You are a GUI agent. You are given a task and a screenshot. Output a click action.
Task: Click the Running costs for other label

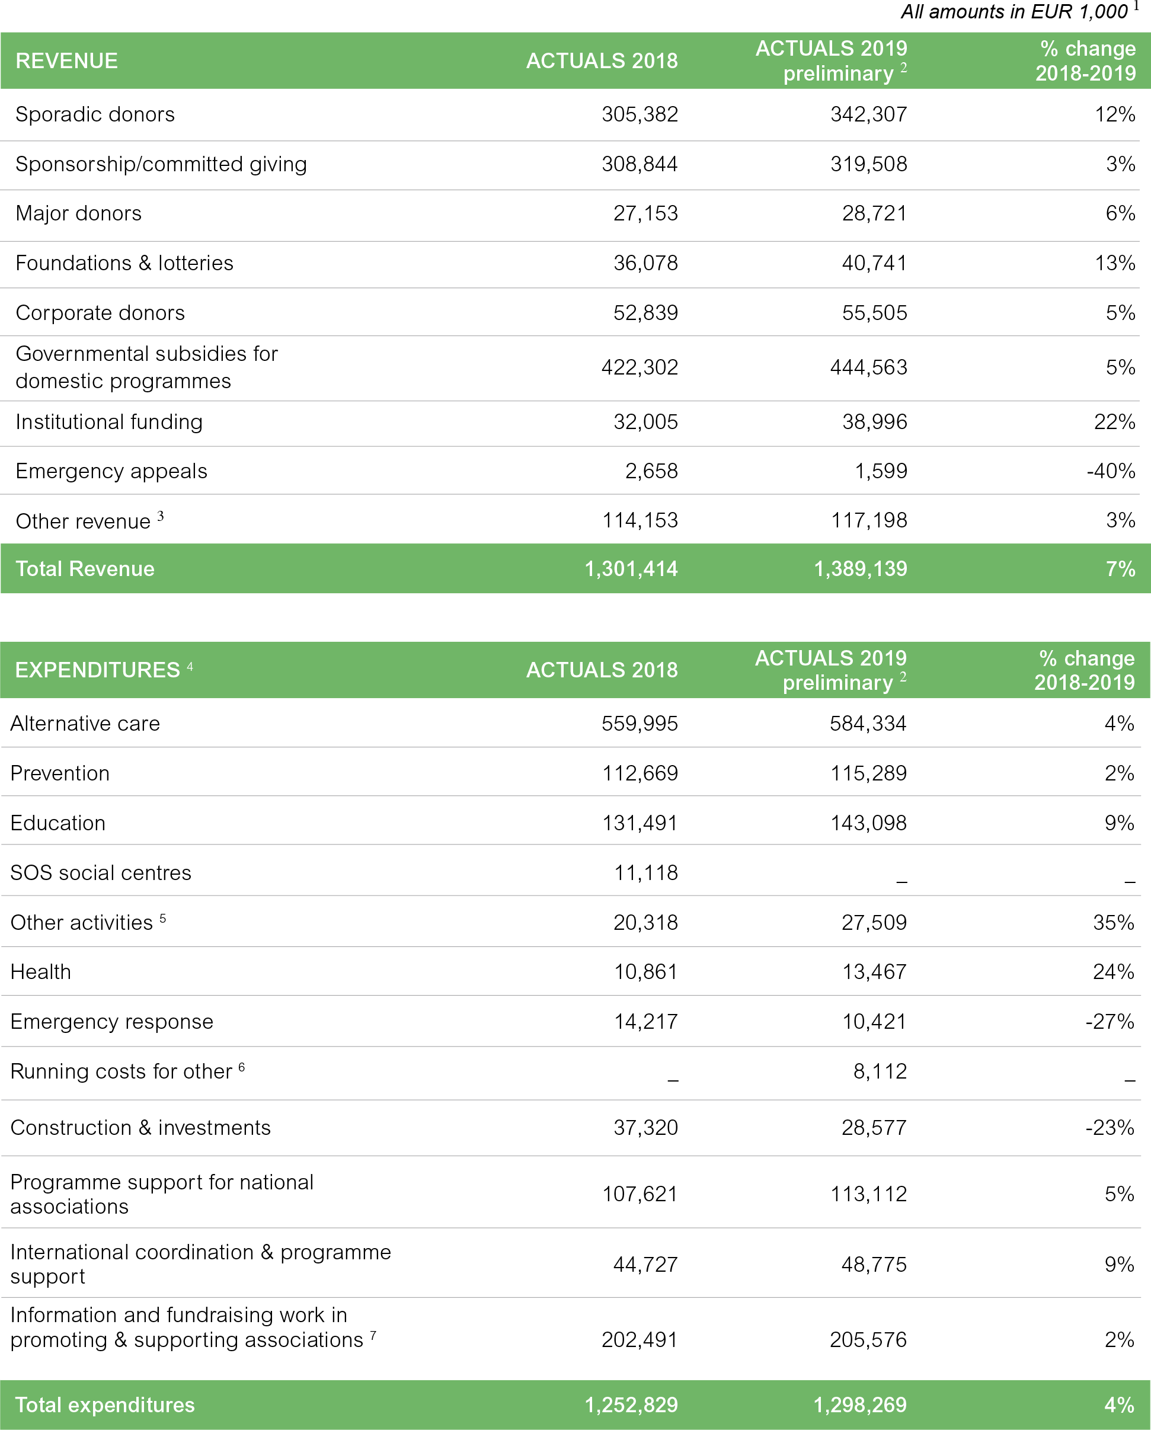121,1072
